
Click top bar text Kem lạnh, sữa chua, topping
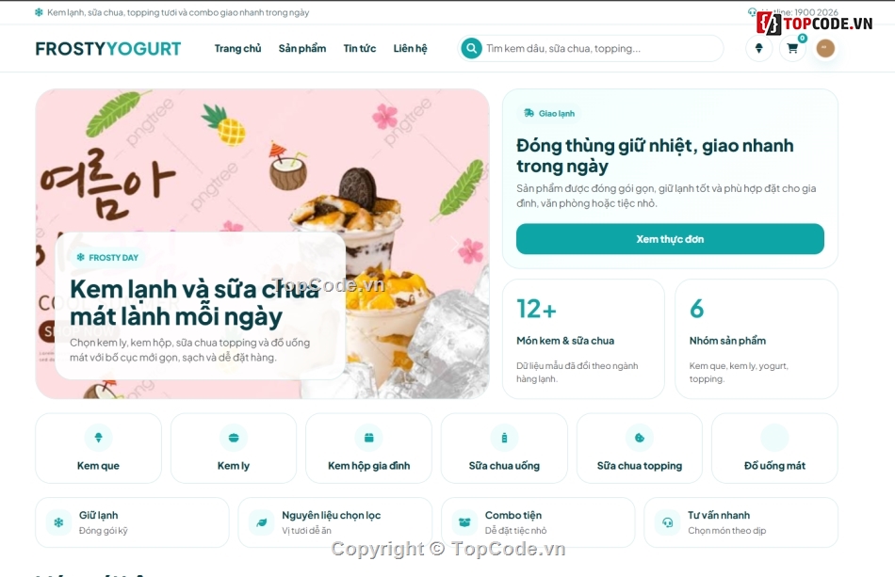click(x=178, y=12)
